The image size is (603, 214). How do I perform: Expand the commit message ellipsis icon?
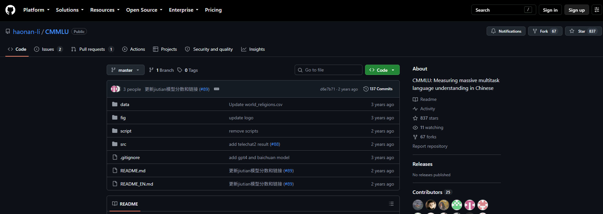217,89
